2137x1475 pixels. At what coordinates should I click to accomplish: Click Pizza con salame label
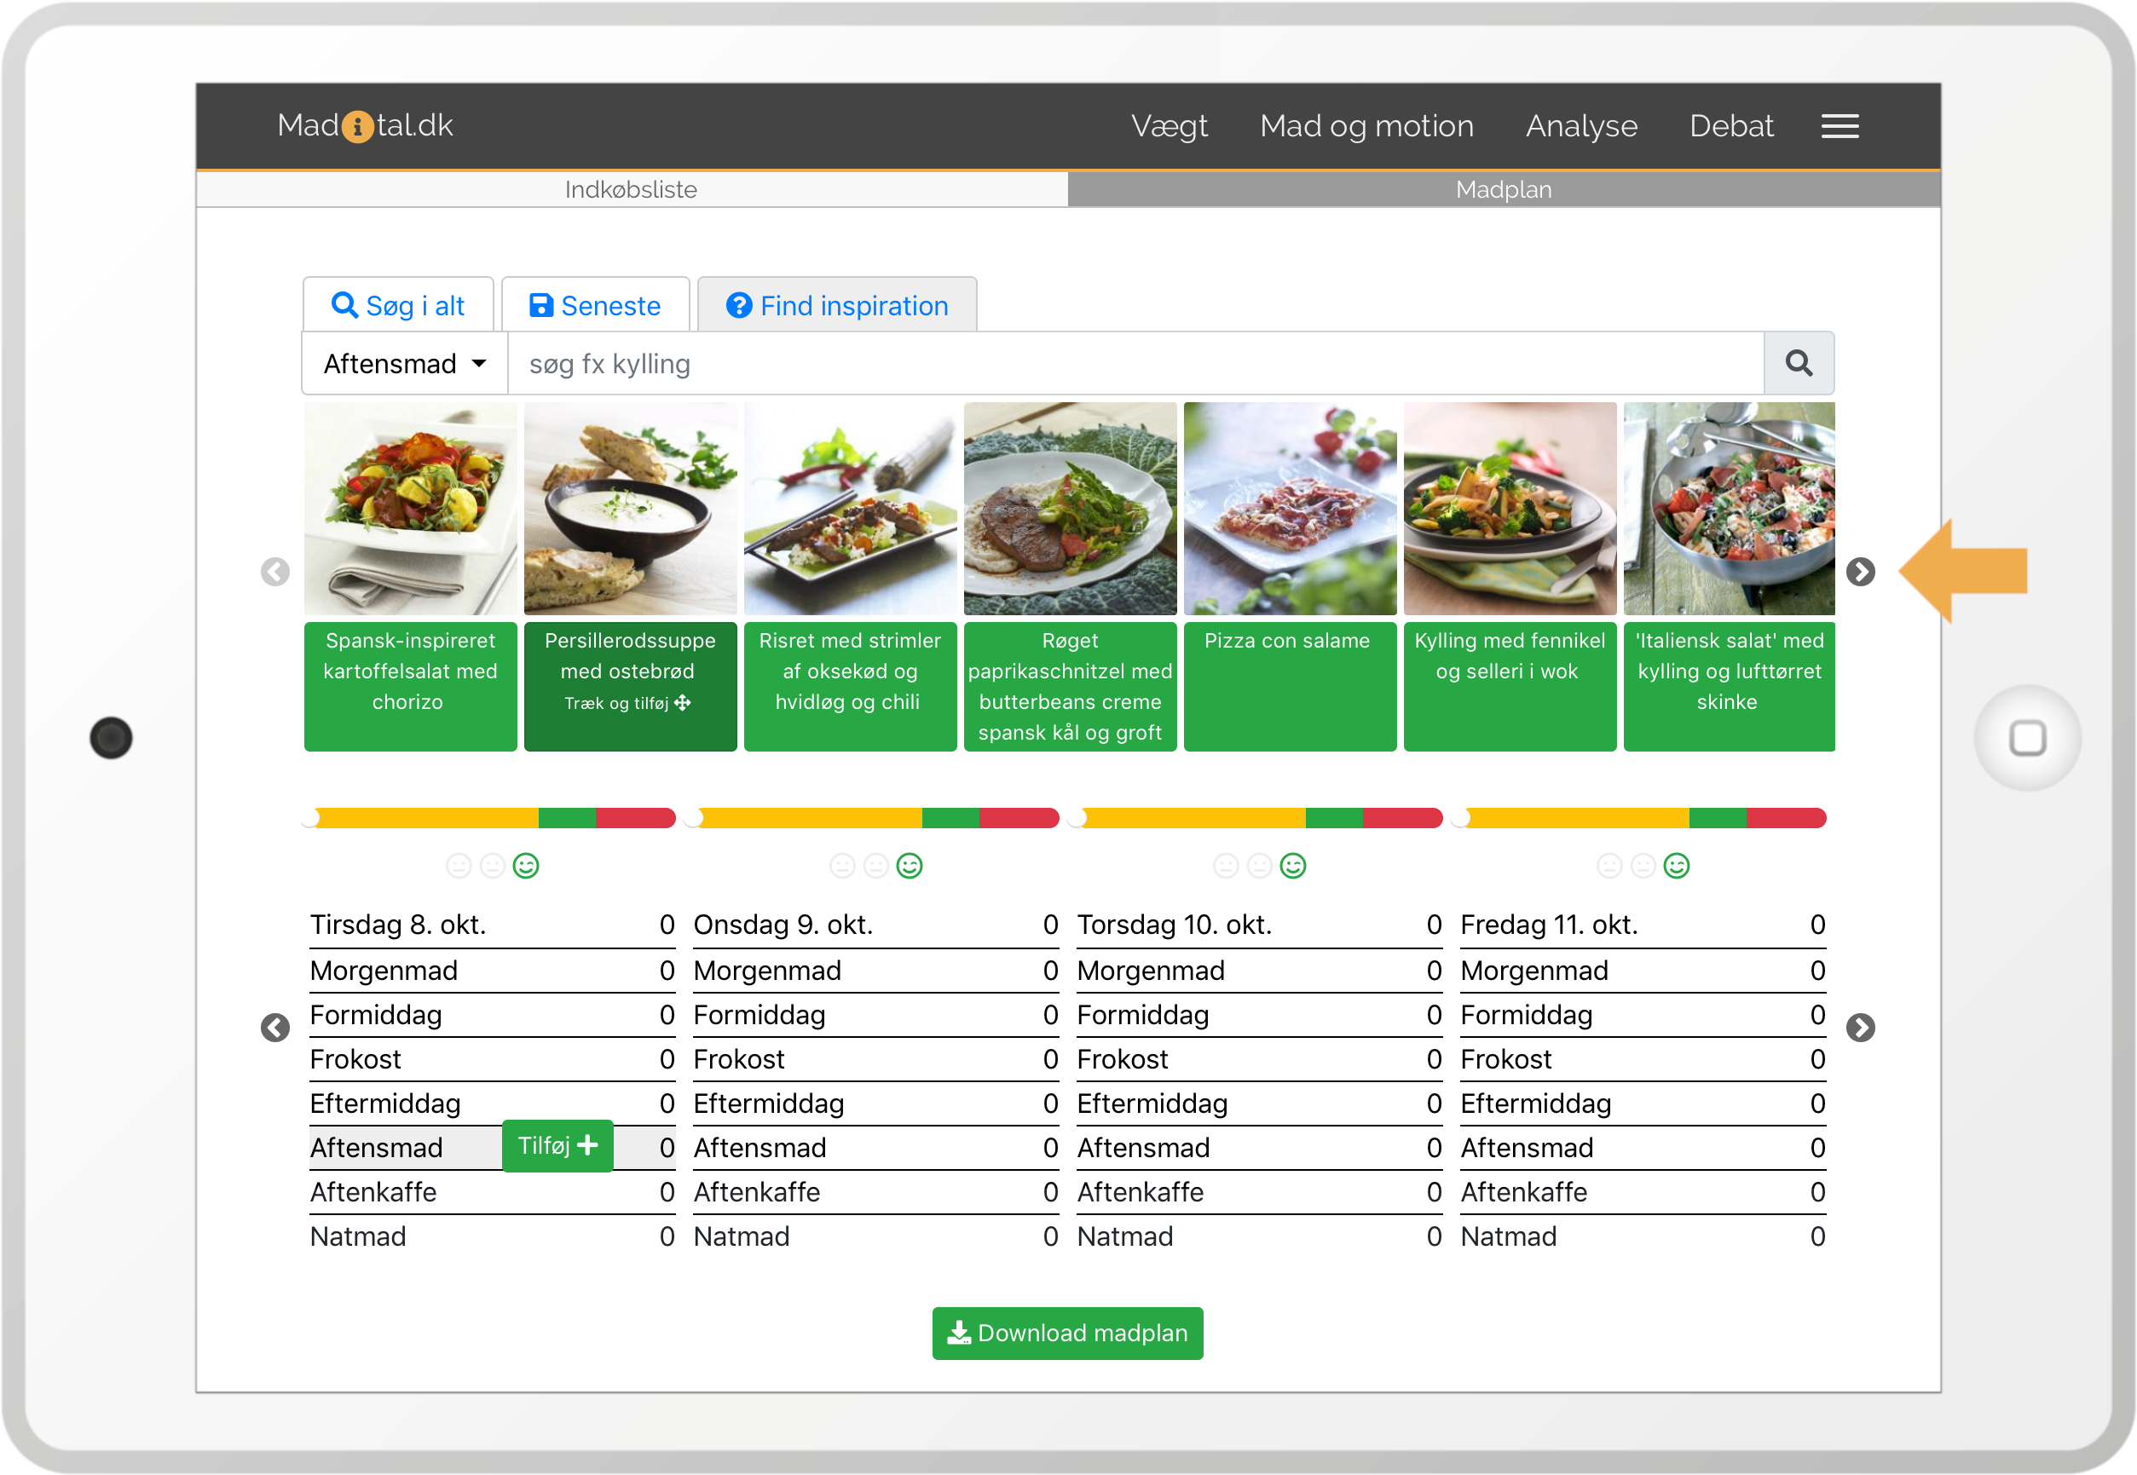(x=1291, y=687)
